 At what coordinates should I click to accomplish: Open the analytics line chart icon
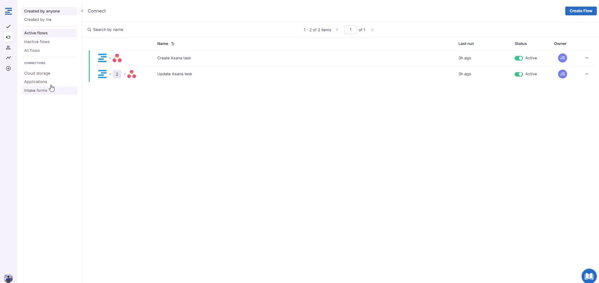coord(8,58)
